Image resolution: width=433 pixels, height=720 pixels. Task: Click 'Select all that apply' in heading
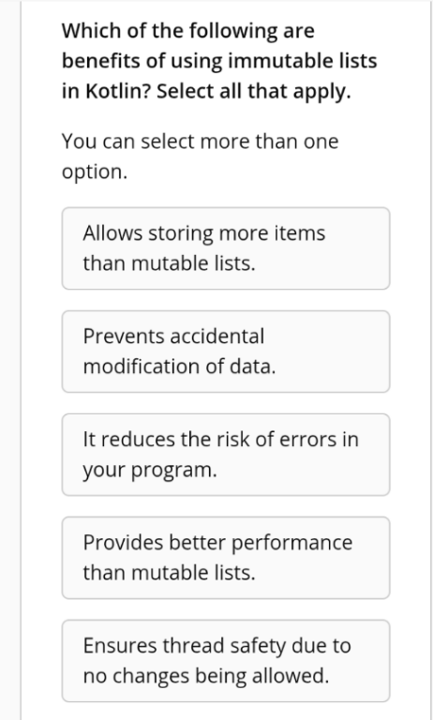click(x=253, y=91)
